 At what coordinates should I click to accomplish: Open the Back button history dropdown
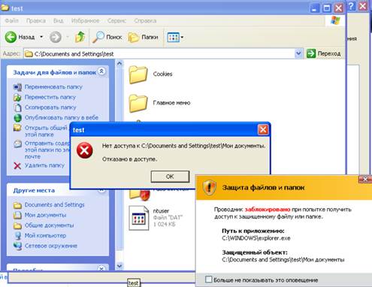[41, 37]
